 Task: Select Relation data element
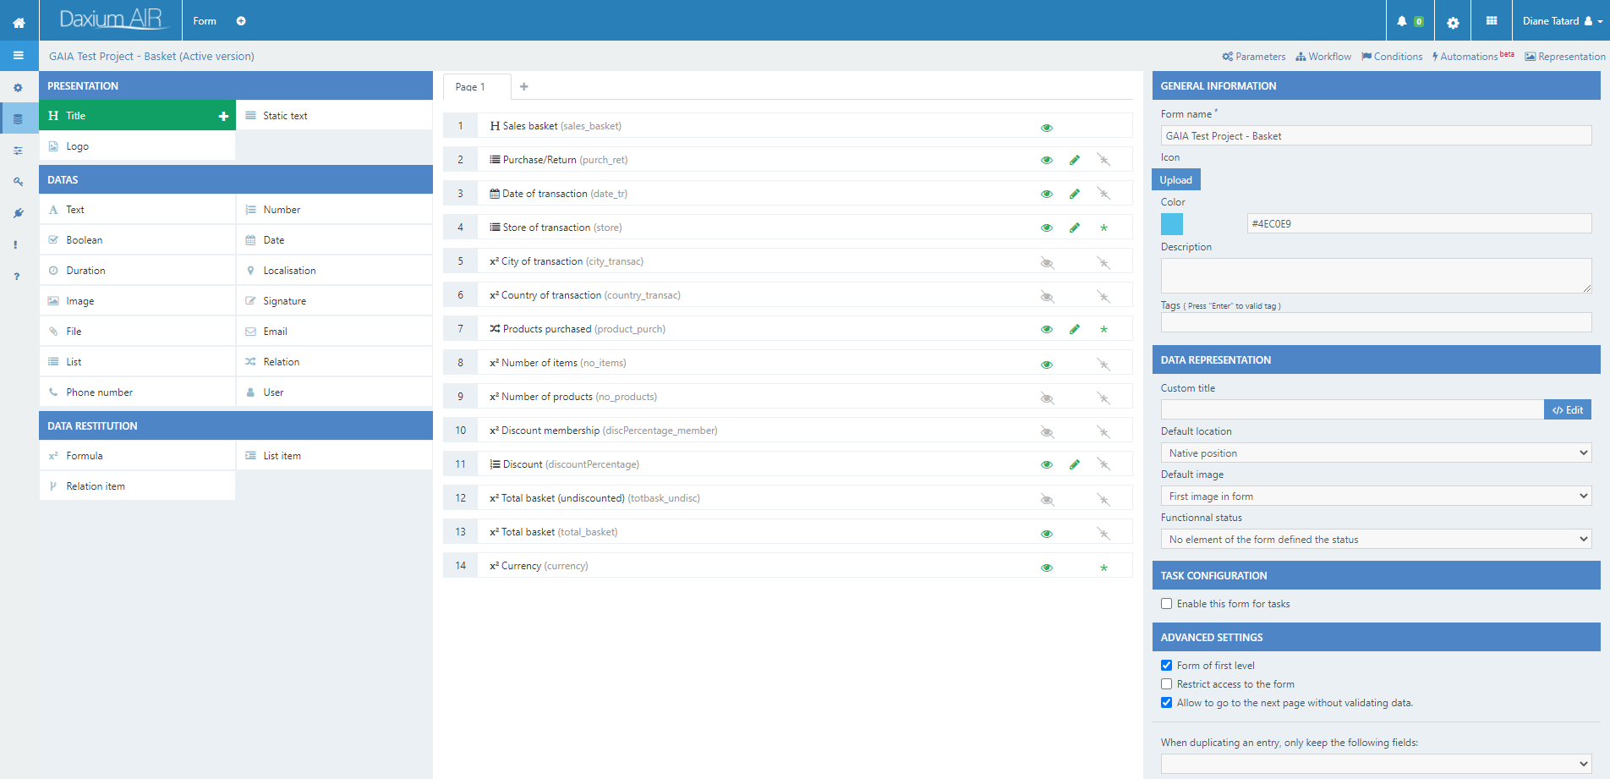(334, 362)
